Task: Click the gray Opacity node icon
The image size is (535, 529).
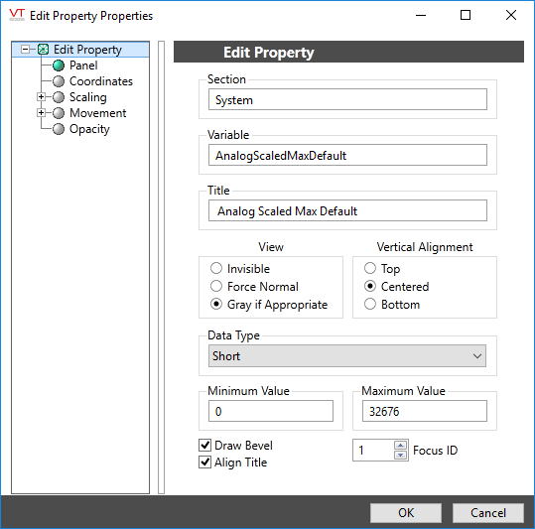Action: click(x=59, y=129)
